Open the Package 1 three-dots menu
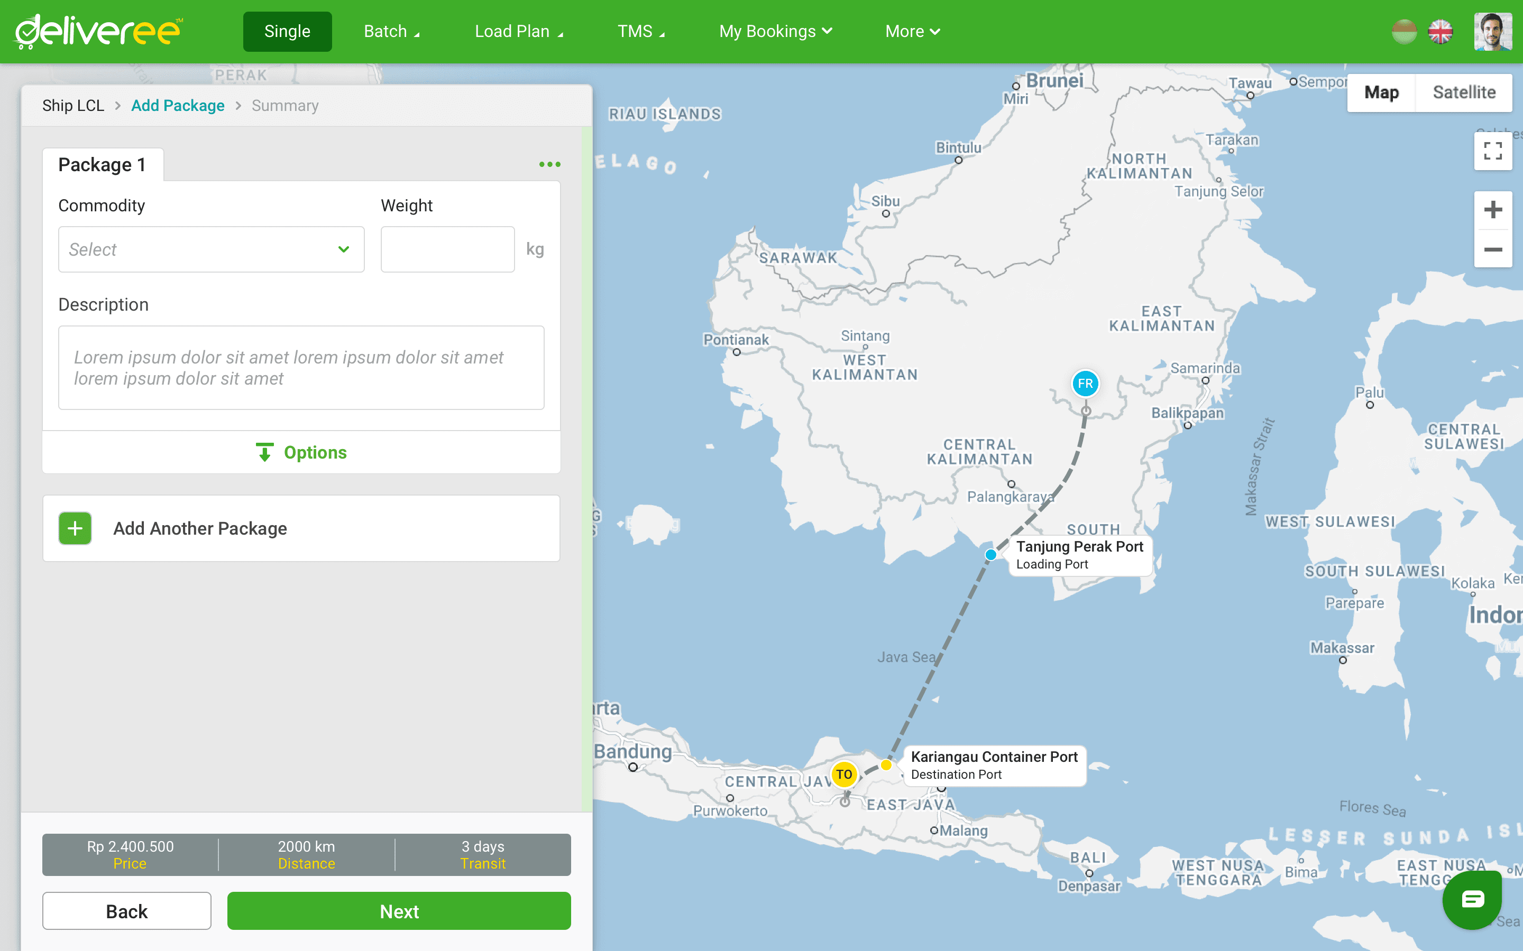The height and width of the screenshot is (951, 1523). [549, 164]
